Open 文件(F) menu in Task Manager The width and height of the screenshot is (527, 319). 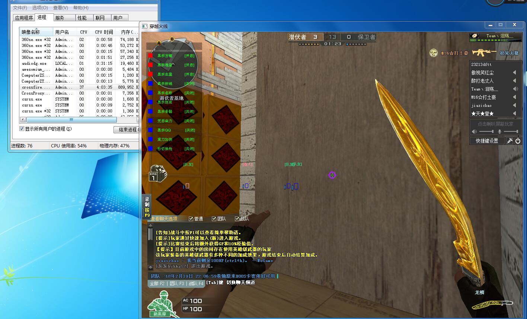coord(20,8)
